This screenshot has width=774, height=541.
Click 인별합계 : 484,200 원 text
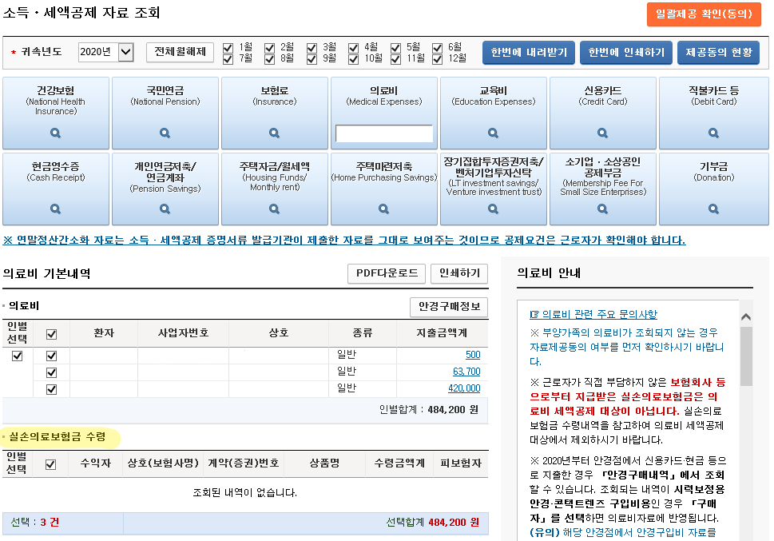click(428, 410)
